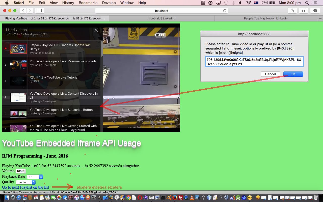Open a new tab with plus icon
Image resolution: width=323 pixels, height=202 pixels.
(x=320, y=18)
